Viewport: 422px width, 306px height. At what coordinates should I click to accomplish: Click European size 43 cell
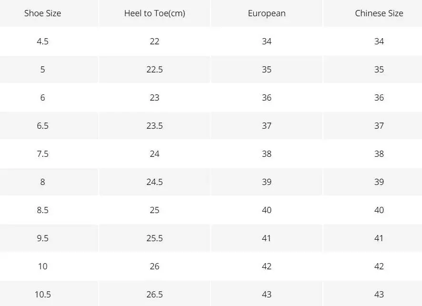click(267, 295)
